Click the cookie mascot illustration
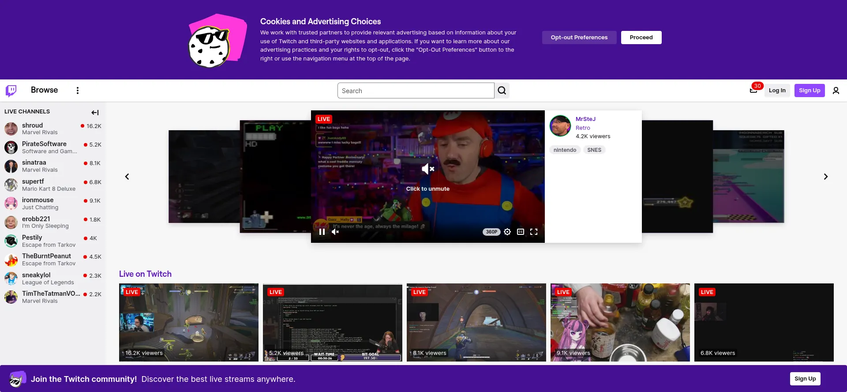847x392 pixels. 217,41
